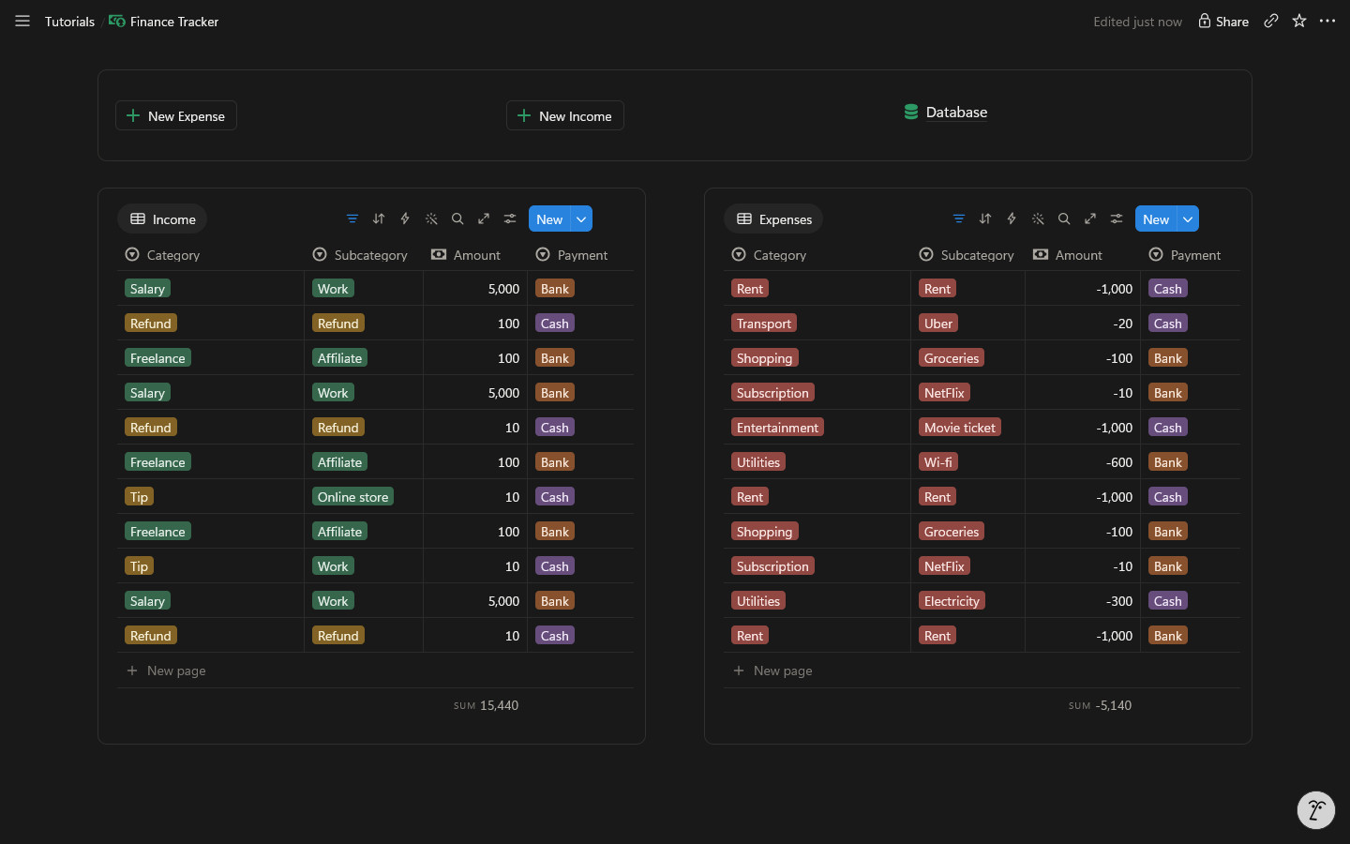1350x844 pixels.
Task: Expand the dropdown arrow next to Income New
Action: point(581,219)
